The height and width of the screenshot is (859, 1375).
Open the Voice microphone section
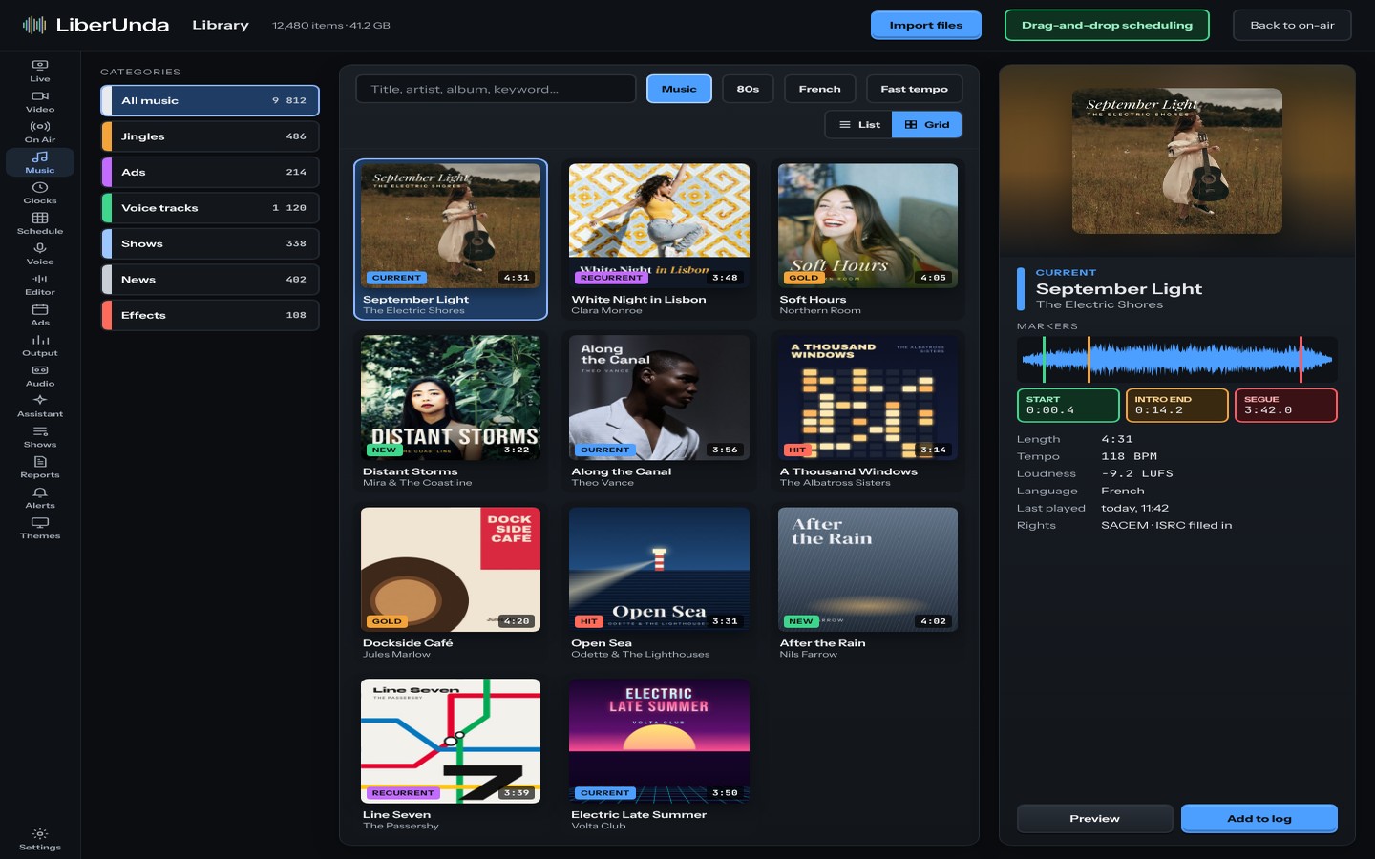tap(40, 254)
